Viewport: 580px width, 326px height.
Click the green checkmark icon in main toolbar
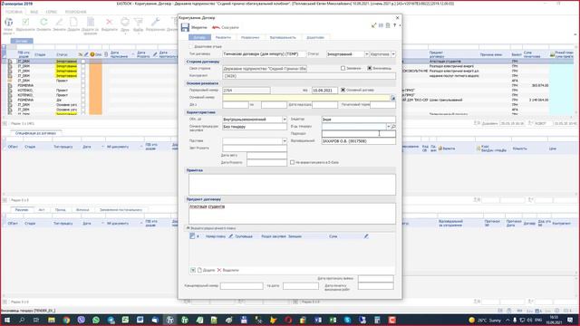pyautogui.click(x=25, y=22)
